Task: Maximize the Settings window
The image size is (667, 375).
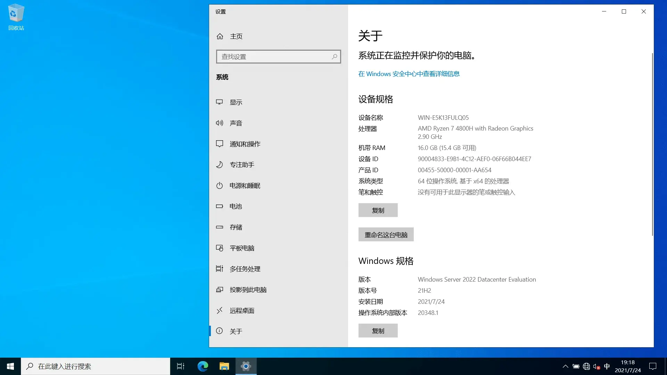Action: coord(624,11)
